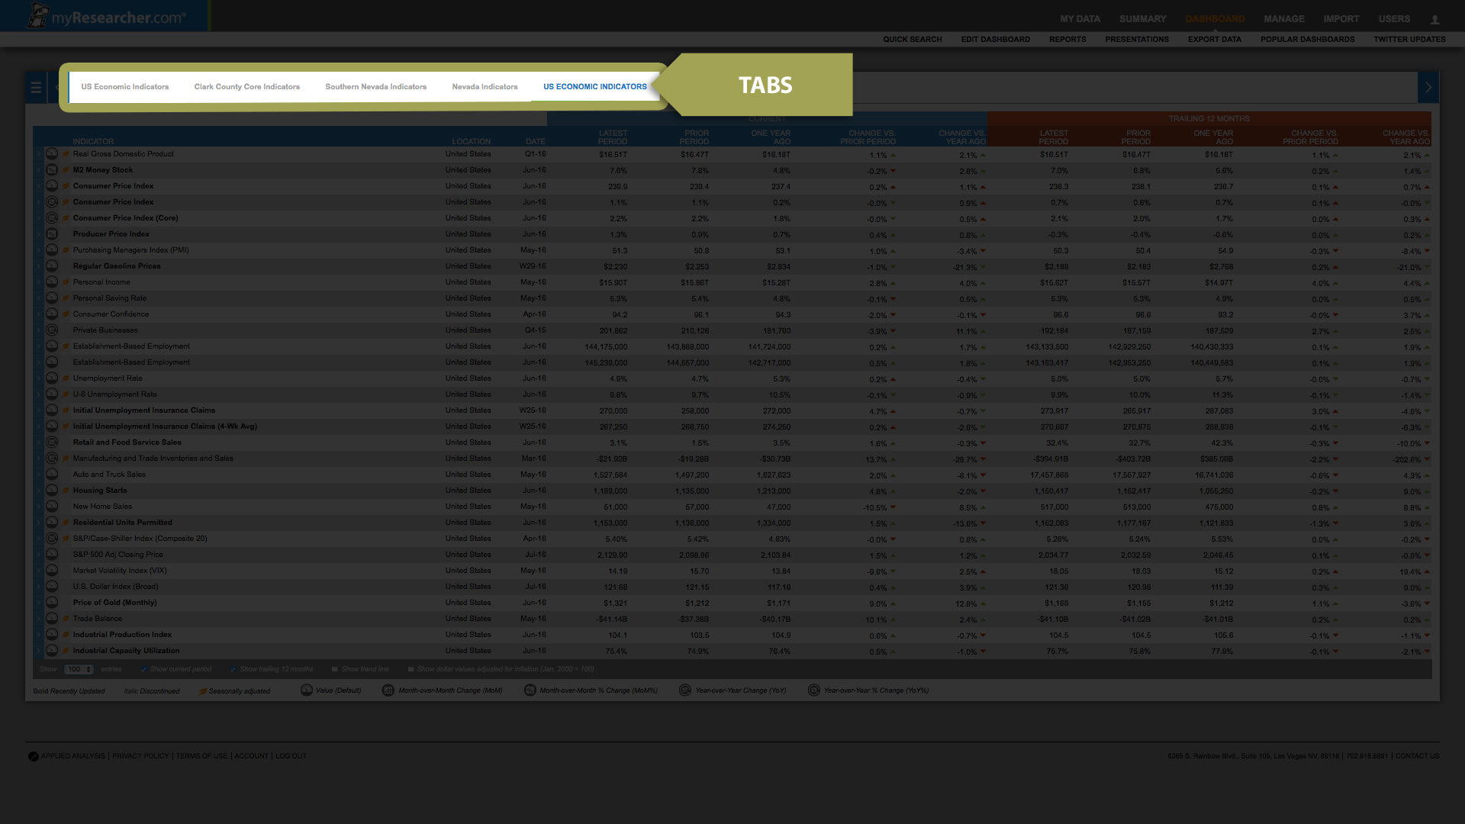The width and height of the screenshot is (1465, 824).
Task: Expand the M2 Money Stock row
Action: click(x=39, y=170)
